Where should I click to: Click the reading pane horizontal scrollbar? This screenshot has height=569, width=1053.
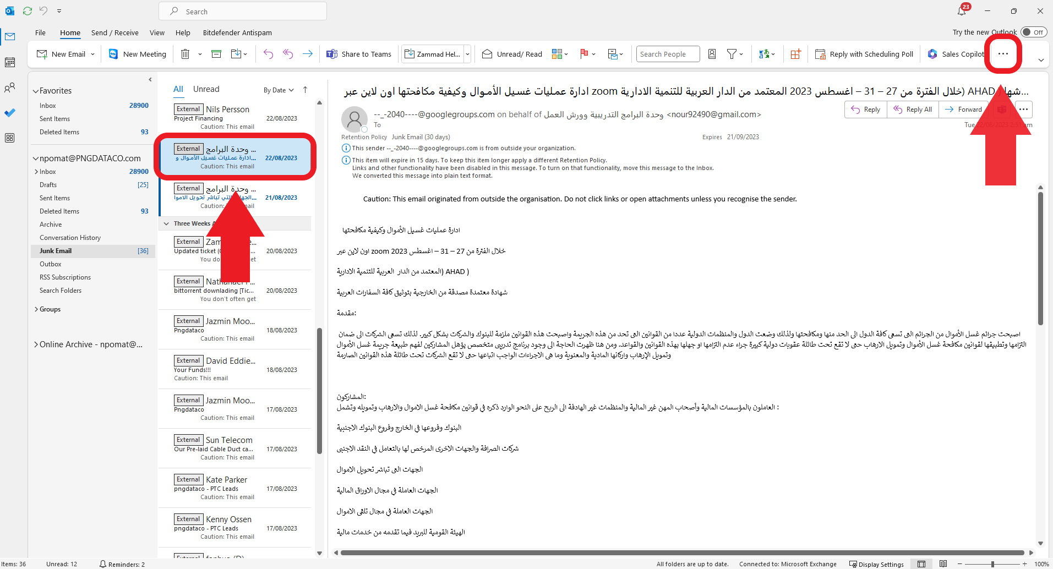pyautogui.click(x=683, y=552)
